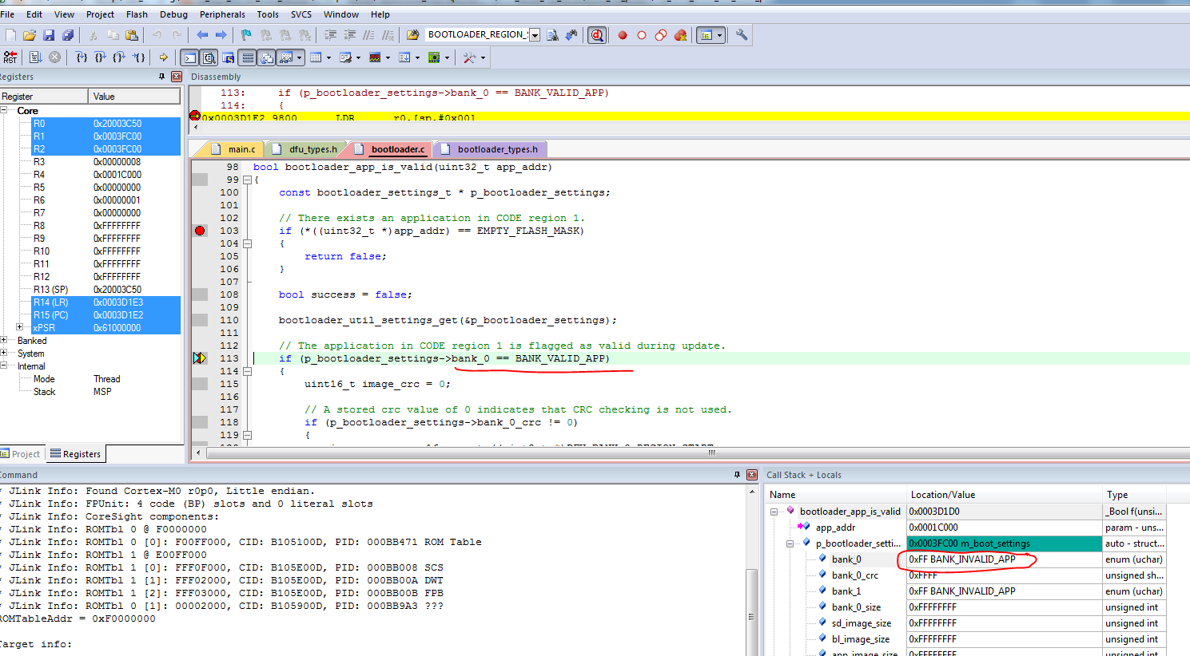This screenshot has width=1190, height=656.
Task: Click the Step Over icon
Action: [x=101, y=57]
